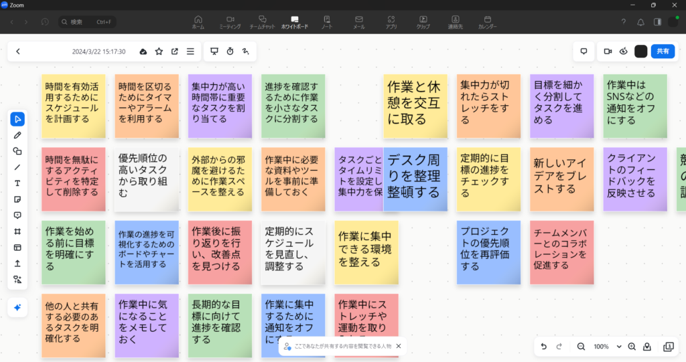Open the AI sparkle assistant button

[17, 307]
